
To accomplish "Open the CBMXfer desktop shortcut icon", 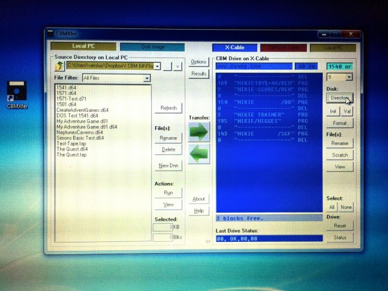I will (x=17, y=94).
